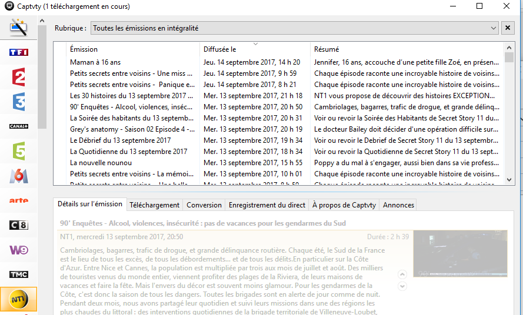523x315 pixels.
Task: Select the TF1 channel icon
Action: pyautogui.click(x=19, y=52)
